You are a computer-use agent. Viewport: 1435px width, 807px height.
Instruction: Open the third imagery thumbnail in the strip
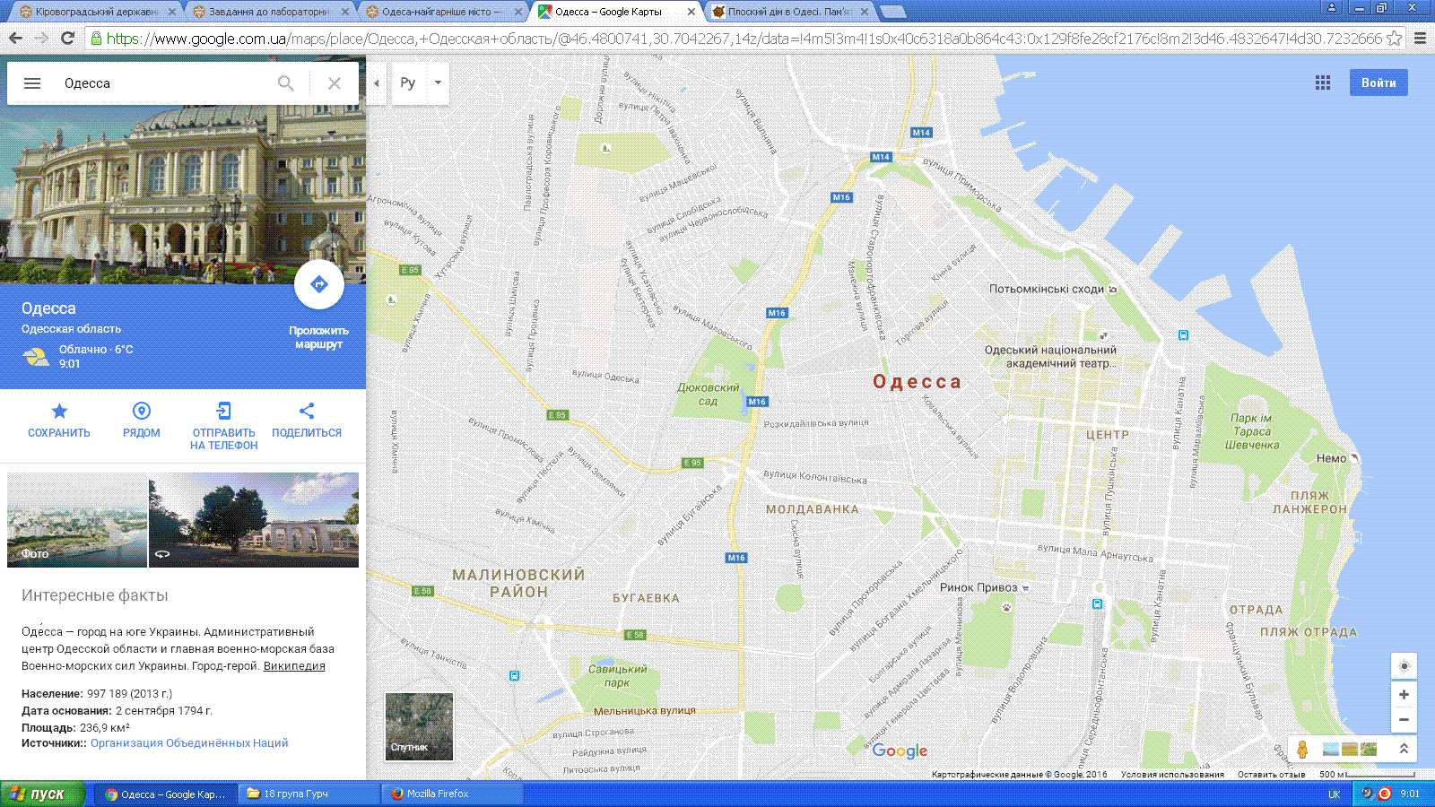1369,749
